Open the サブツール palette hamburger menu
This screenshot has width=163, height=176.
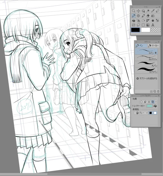click(x=136, y=42)
